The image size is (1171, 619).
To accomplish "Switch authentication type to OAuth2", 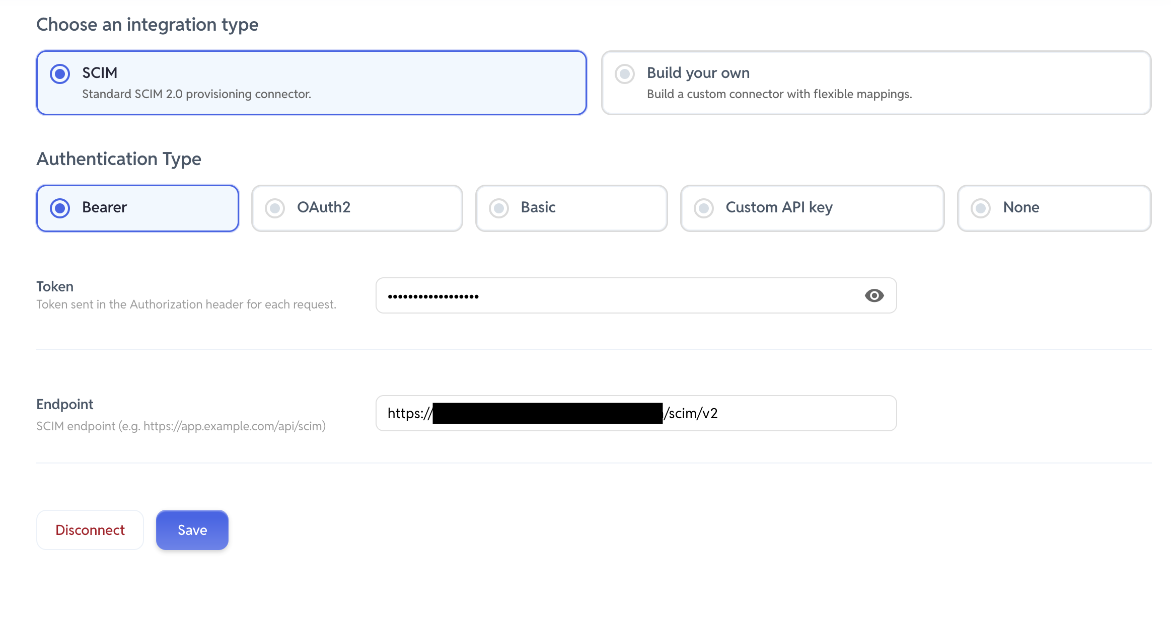I will [275, 208].
